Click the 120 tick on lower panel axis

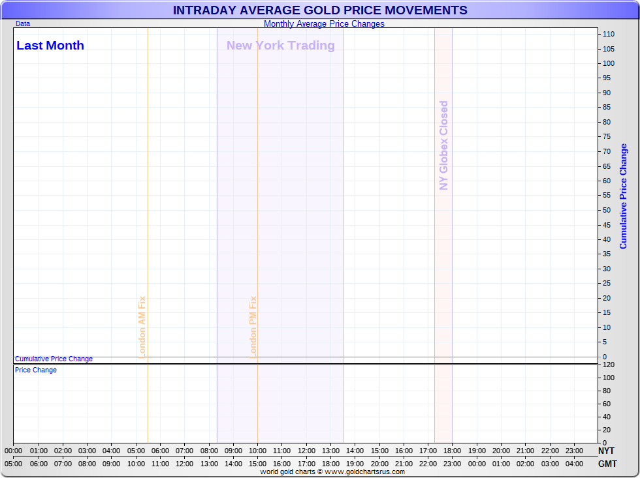pyautogui.click(x=608, y=365)
